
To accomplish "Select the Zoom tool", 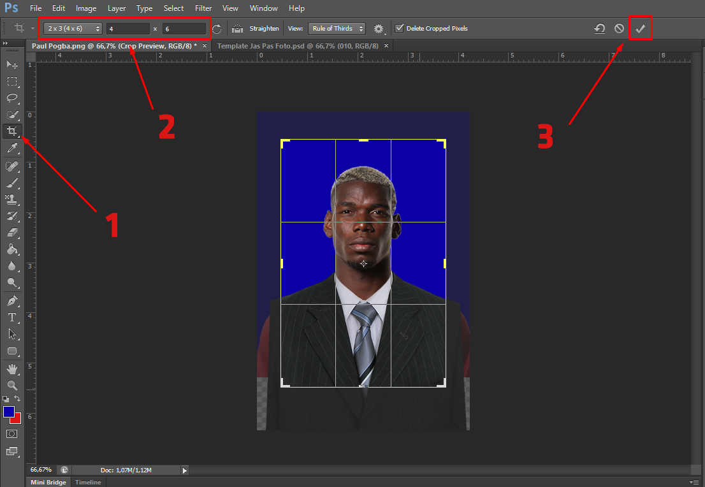I will pyautogui.click(x=12, y=386).
